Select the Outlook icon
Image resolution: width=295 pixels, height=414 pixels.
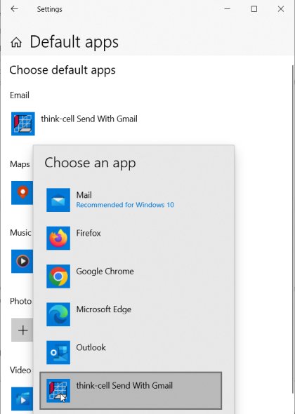[x=58, y=352]
